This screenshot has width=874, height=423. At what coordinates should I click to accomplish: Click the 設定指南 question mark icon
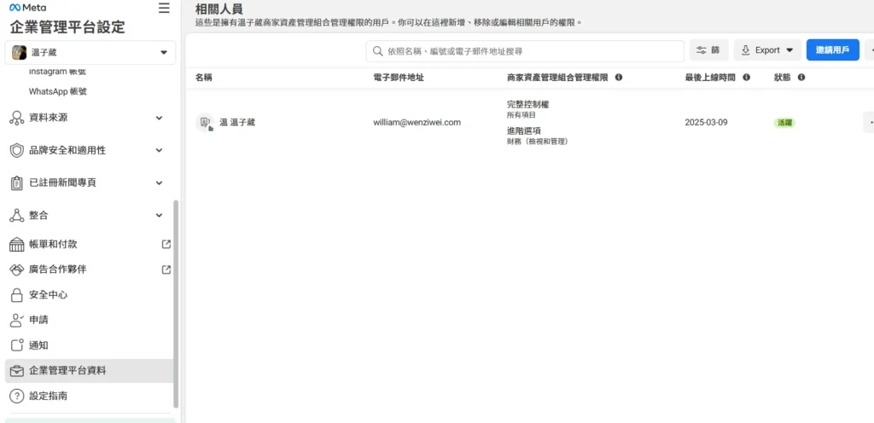[x=17, y=397]
